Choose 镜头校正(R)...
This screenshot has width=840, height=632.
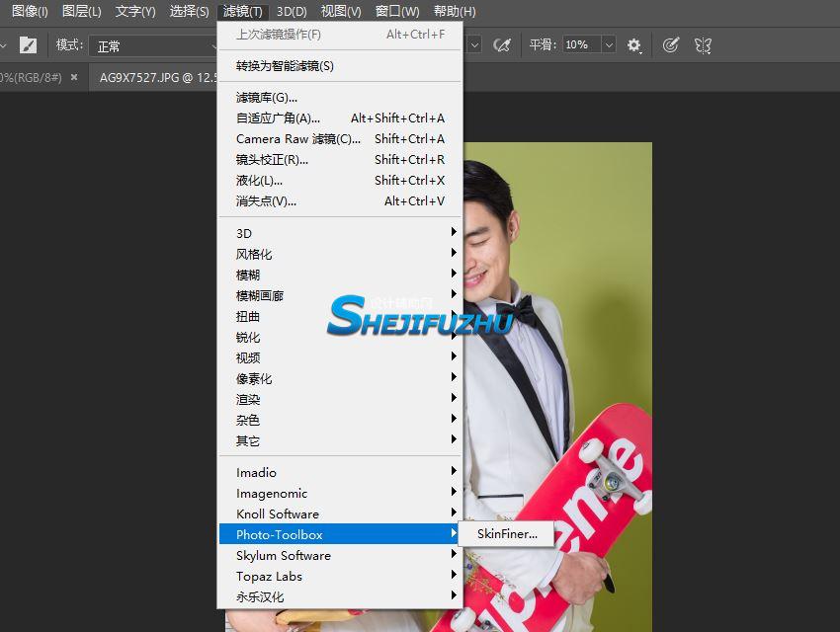340,159
